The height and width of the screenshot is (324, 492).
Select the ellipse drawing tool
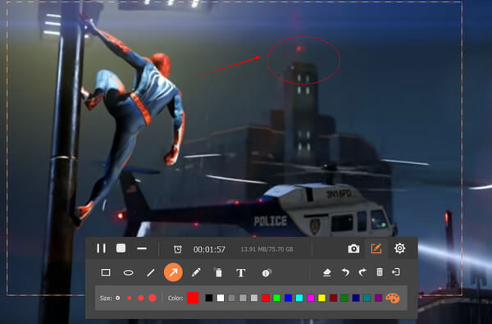coord(129,272)
